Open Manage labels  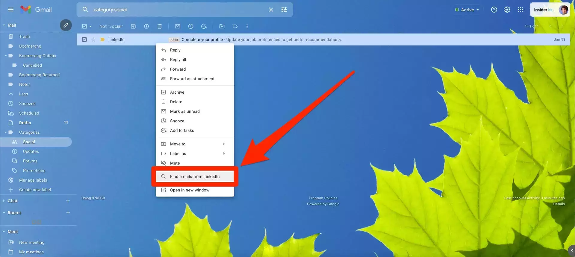coord(33,180)
